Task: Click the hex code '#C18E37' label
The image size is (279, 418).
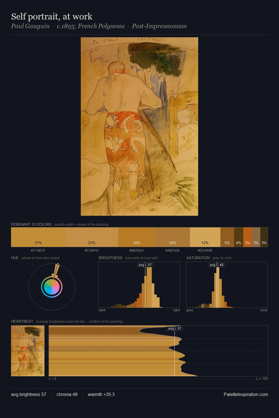Action: pyautogui.click(x=38, y=251)
